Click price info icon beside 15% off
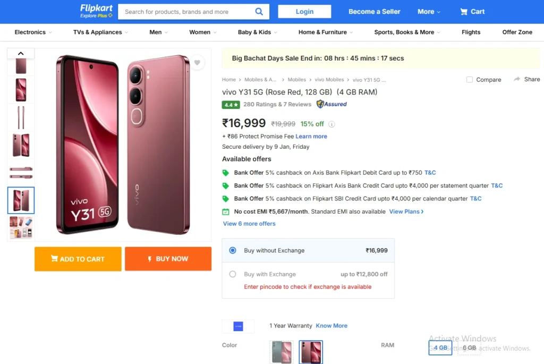The image size is (544, 364). [331, 124]
